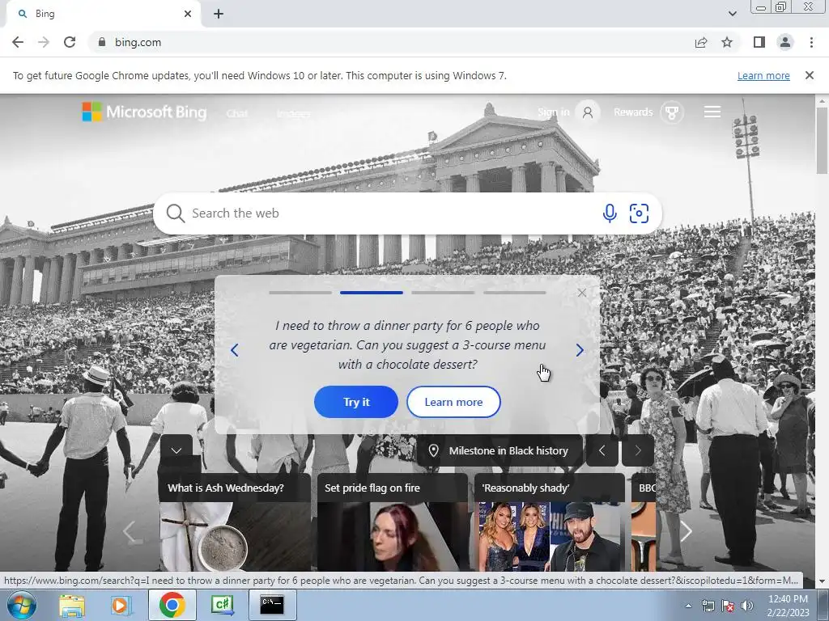Dismiss the Windows 7 update infobar
The width and height of the screenshot is (829, 621).
(809, 75)
